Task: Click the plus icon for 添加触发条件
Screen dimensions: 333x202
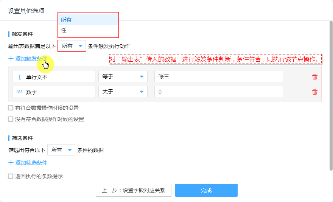Action: pyautogui.click(x=11, y=59)
